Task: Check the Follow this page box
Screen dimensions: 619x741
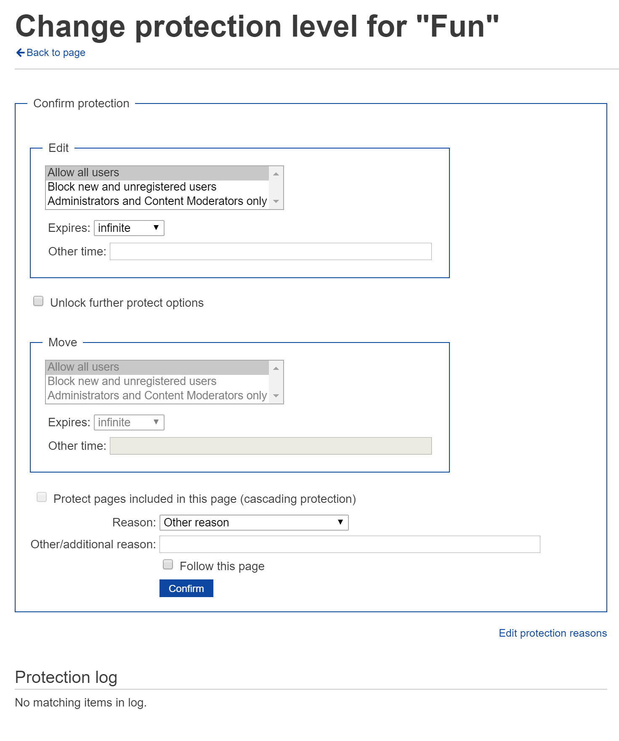Action: [168, 565]
